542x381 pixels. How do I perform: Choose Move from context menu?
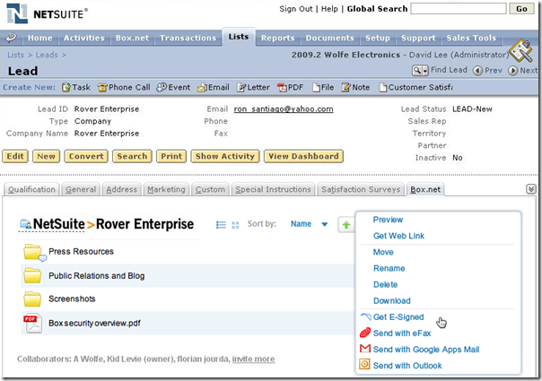click(383, 252)
